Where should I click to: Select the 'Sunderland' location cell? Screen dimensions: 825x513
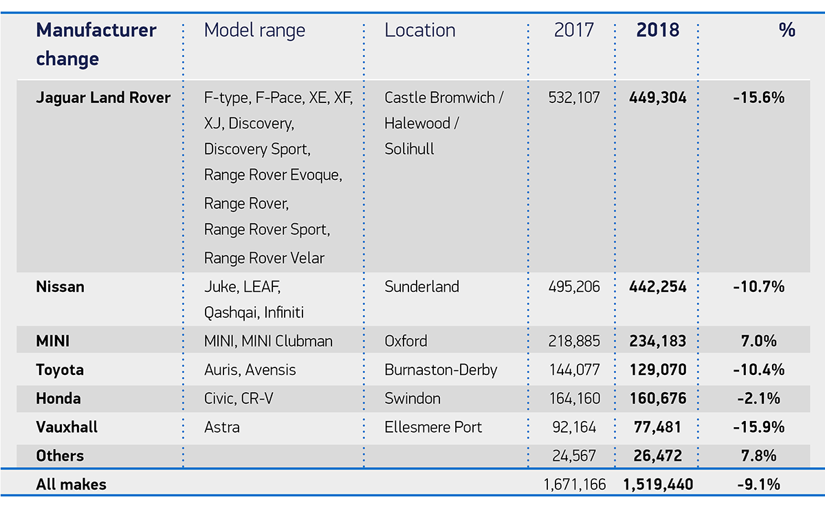421,286
